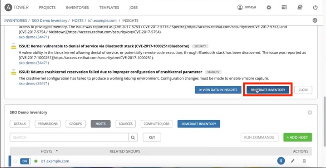Go to Inventories in top navigation

click(x=77, y=8)
